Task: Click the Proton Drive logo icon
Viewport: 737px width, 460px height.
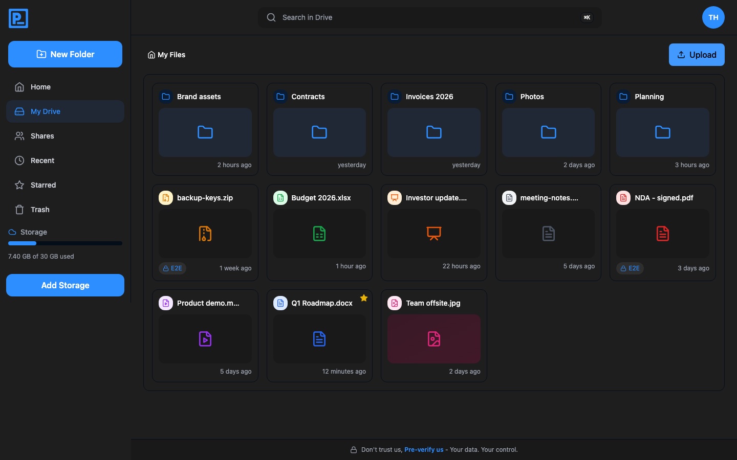Action: coord(18,18)
